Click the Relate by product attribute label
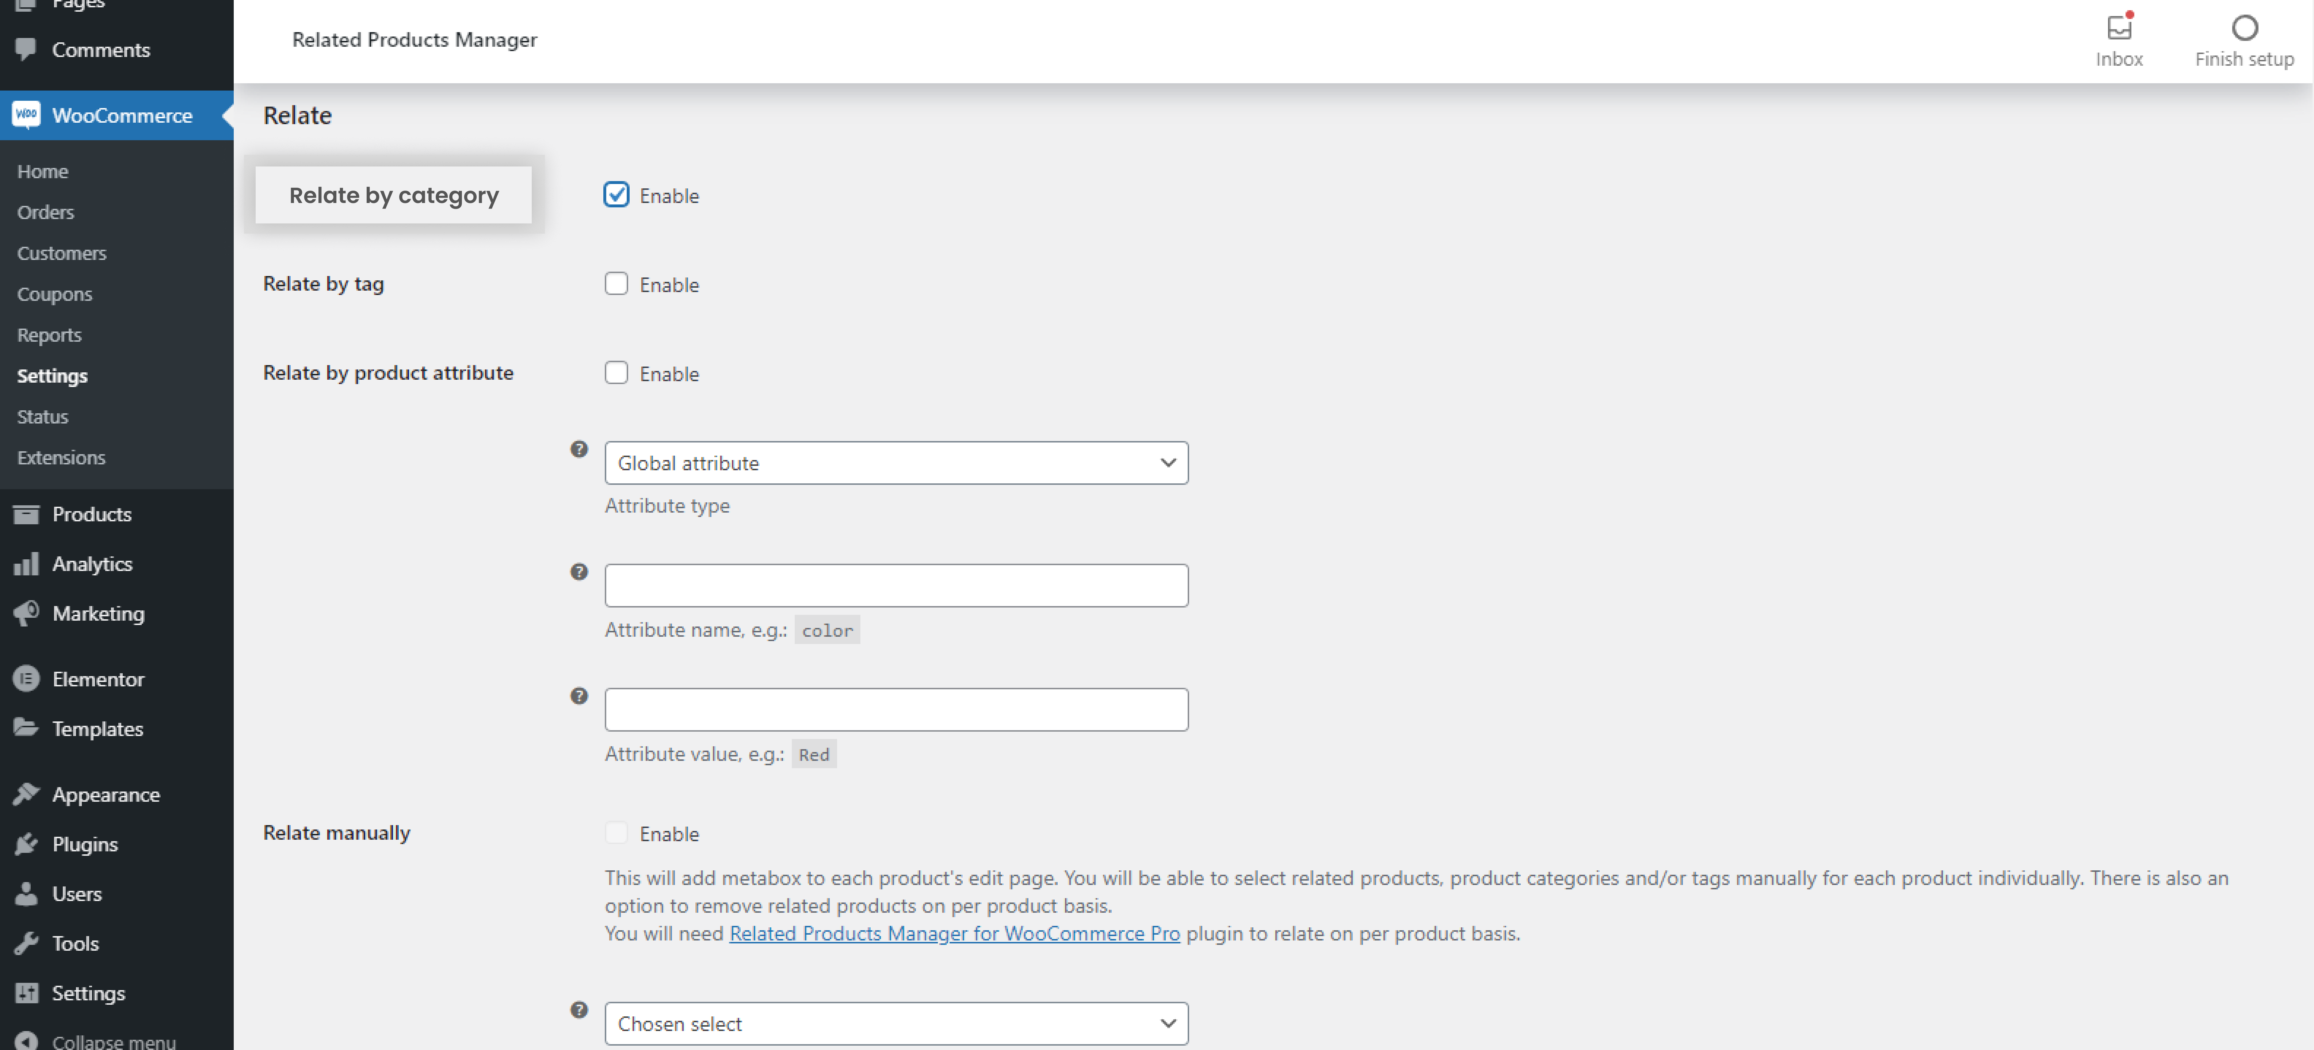 (388, 372)
